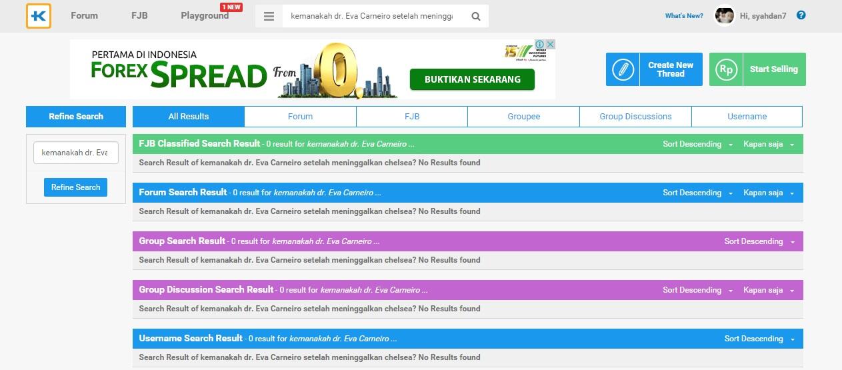This screenshot has height=370, width=842.
Task: Click the pencil icon on Create New Thread
Action: coord(623,69)
